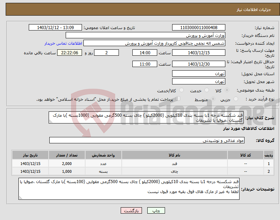Click the response deadline time 14:00 field

145,53
